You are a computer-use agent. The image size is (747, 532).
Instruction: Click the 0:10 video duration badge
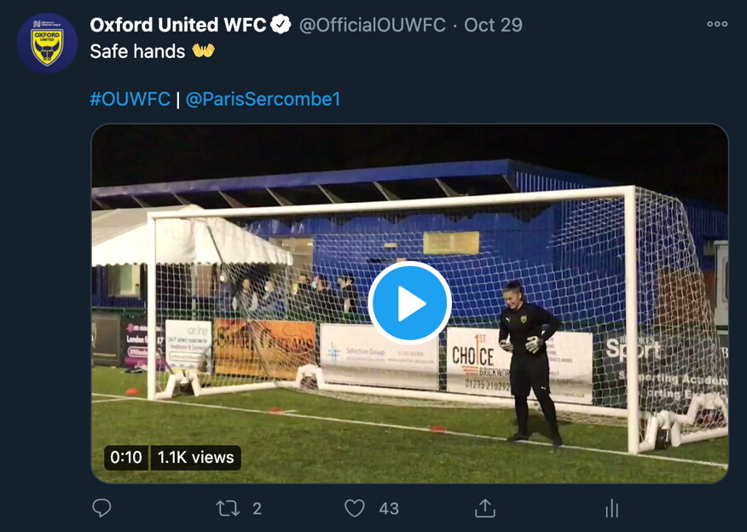point(125,457)
